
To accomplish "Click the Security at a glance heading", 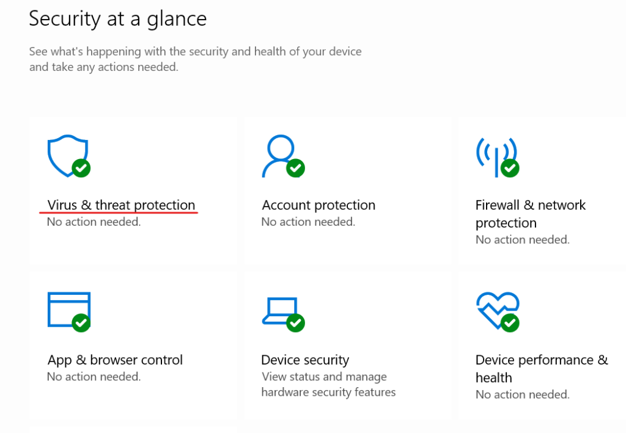I will pos(117,19).
